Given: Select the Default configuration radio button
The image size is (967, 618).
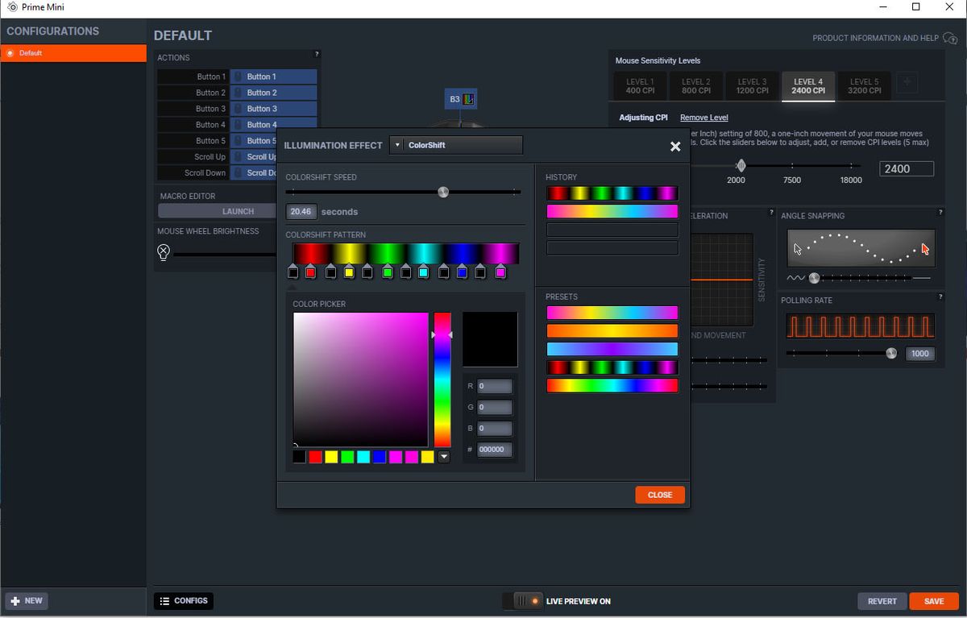Looking at the screenshot, I should point(10,53).
